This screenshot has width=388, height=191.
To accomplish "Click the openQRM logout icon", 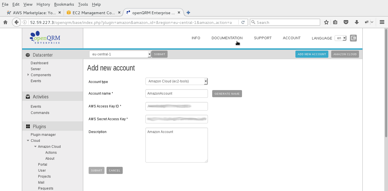I will point(353,38).
